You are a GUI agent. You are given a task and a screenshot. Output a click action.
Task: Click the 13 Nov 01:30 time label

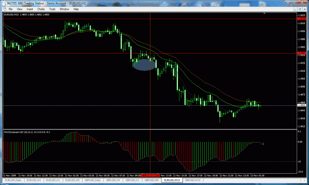(x=257, y=176)
